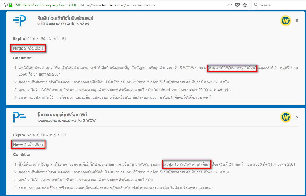The width and height of the screenshot is (306, 196).
Task: Click the Condition heading in send mission
Action: coord(23,154)
